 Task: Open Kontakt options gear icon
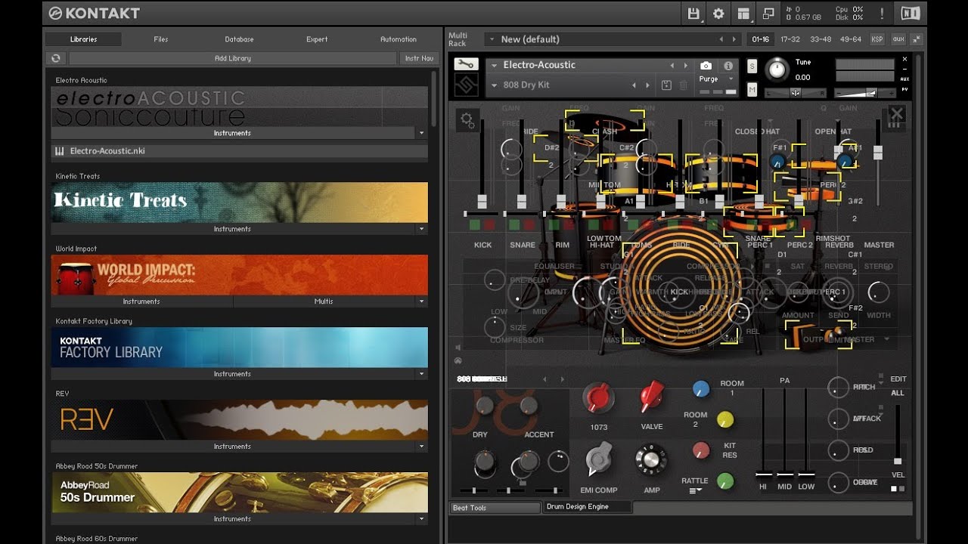click(x=718, y=14)
